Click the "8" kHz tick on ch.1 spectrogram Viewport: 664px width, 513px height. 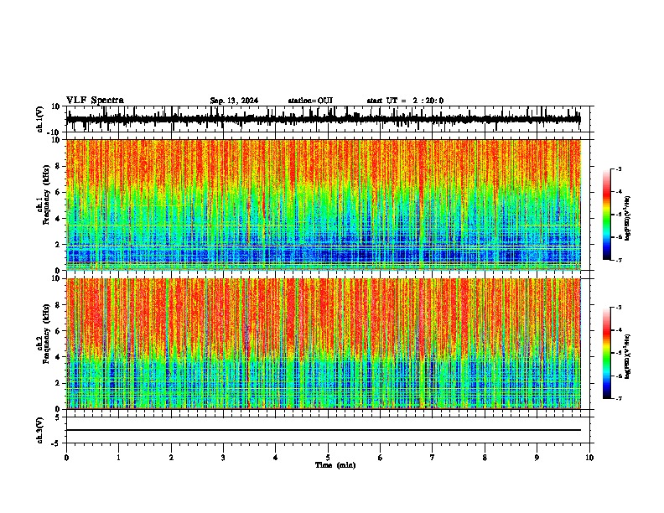pos(58,166)
